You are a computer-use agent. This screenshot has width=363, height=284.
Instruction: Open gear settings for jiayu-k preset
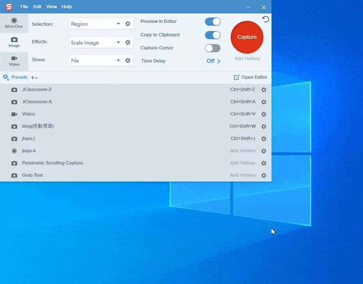pos(264,151)
